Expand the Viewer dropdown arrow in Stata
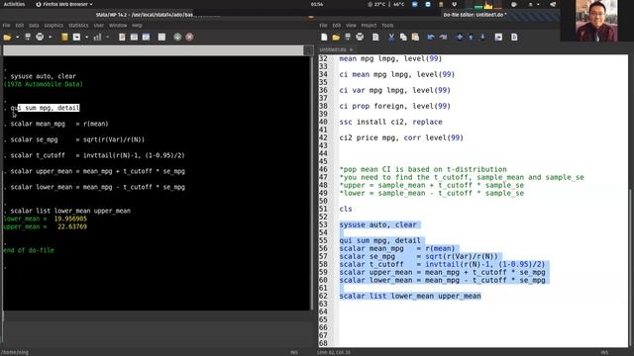This screenshot has width=634, height=356. click(86, 38)
